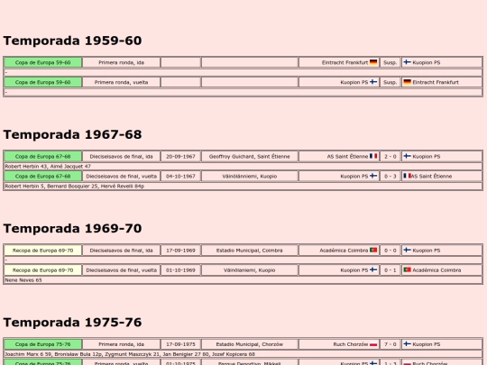Select the heading Temporada 1967-68
Viewport: 487px width, 365px height.
click(72, 134)
